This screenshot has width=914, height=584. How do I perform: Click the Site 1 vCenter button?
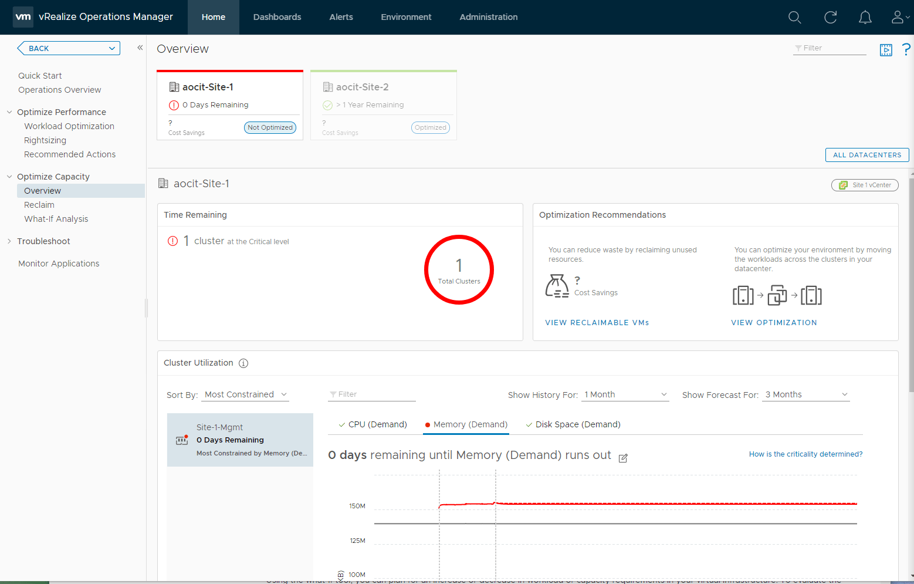tap(865, 185)
